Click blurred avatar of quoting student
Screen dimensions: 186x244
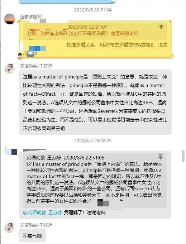click(11, 152)
